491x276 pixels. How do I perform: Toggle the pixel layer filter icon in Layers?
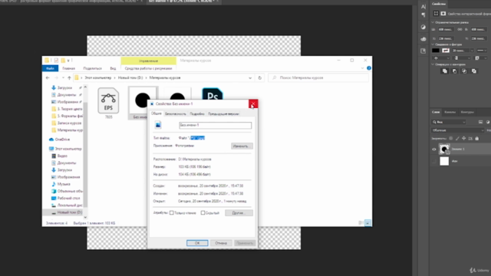pyautogui.click(x=481, y=122)
